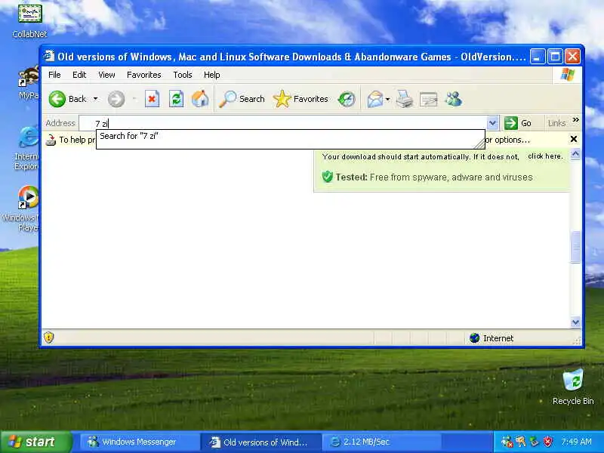Switch to Old versions of Wind... taskbar button

(260, 442)
